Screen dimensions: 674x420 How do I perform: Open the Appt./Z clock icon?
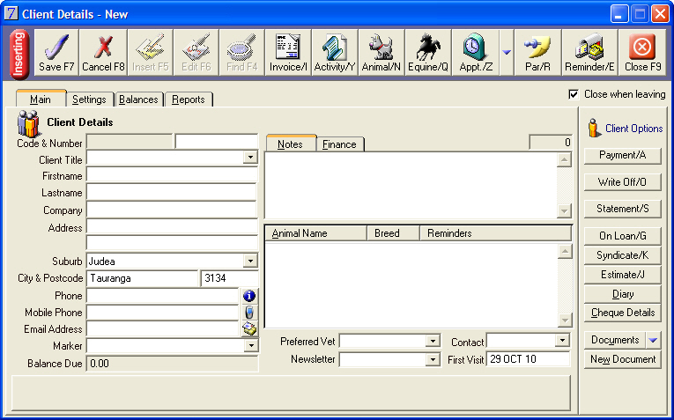(476, 53)
